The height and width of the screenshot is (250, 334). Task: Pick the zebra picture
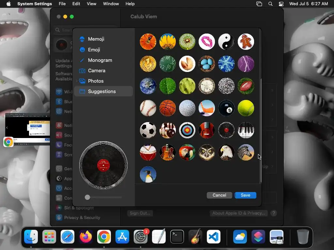(246, 152)
